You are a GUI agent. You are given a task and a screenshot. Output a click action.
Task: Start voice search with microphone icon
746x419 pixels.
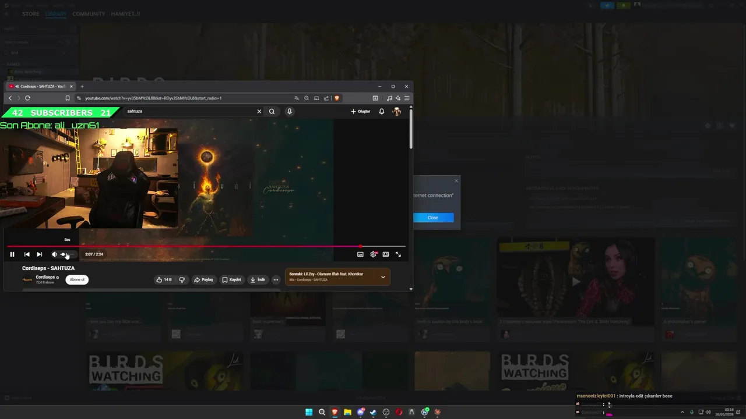289,111
